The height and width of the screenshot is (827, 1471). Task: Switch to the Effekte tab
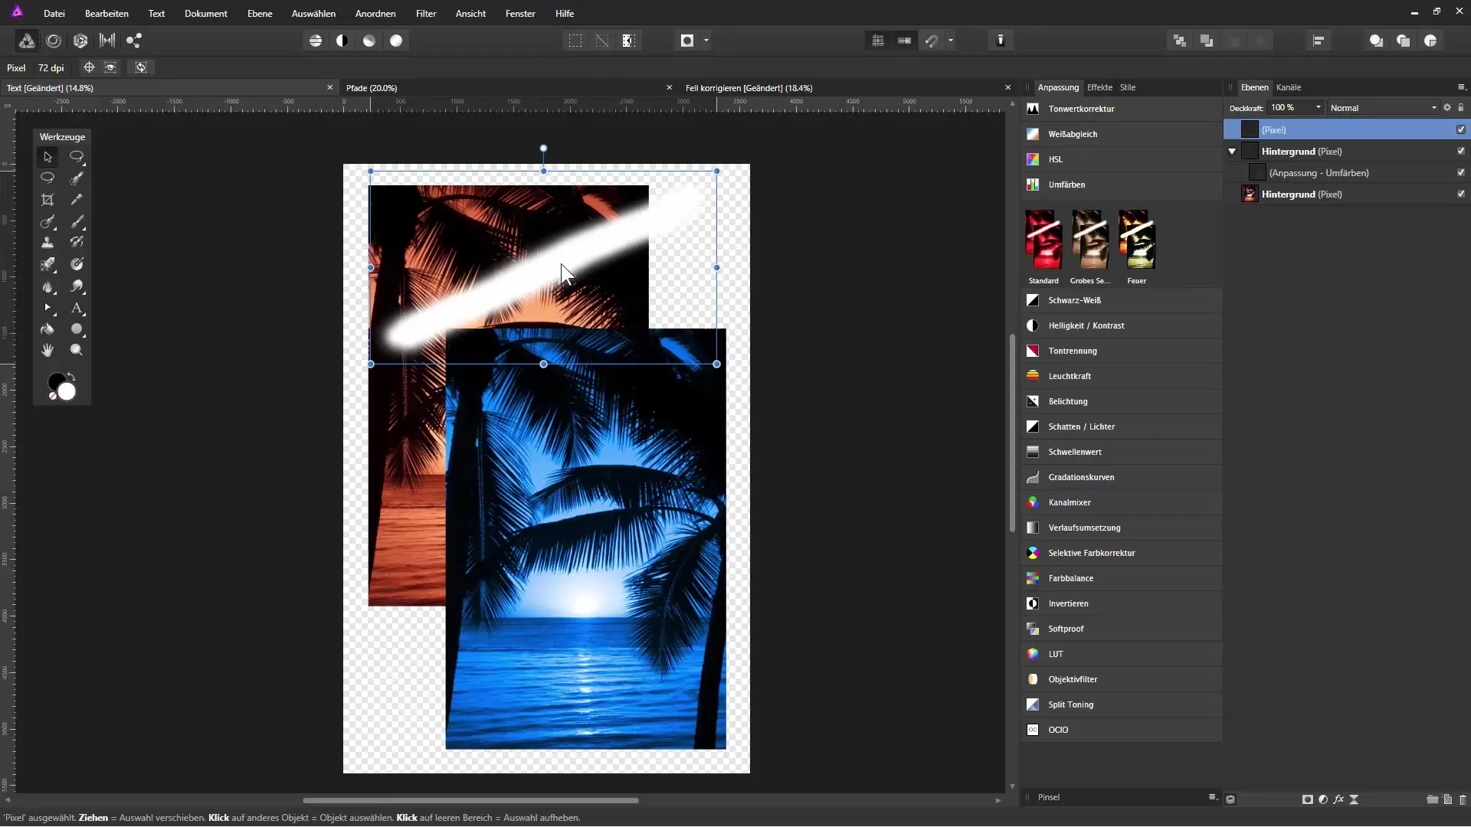tap(1099, 87)
